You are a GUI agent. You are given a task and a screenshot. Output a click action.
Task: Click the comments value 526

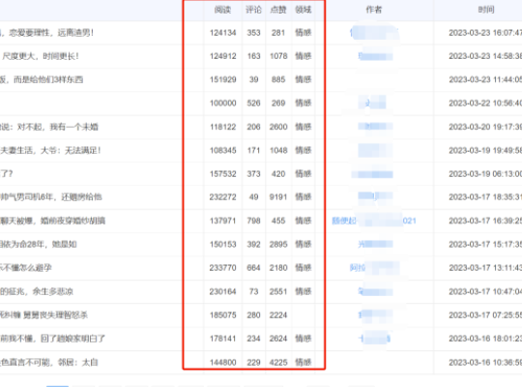click(253, 103)
